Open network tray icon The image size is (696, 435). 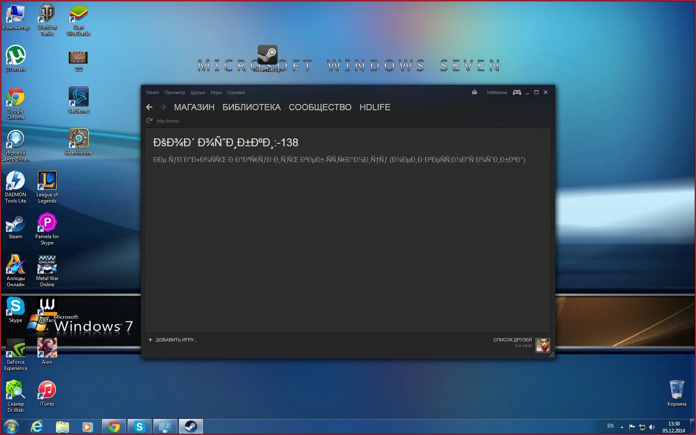(x=642, y=427)
